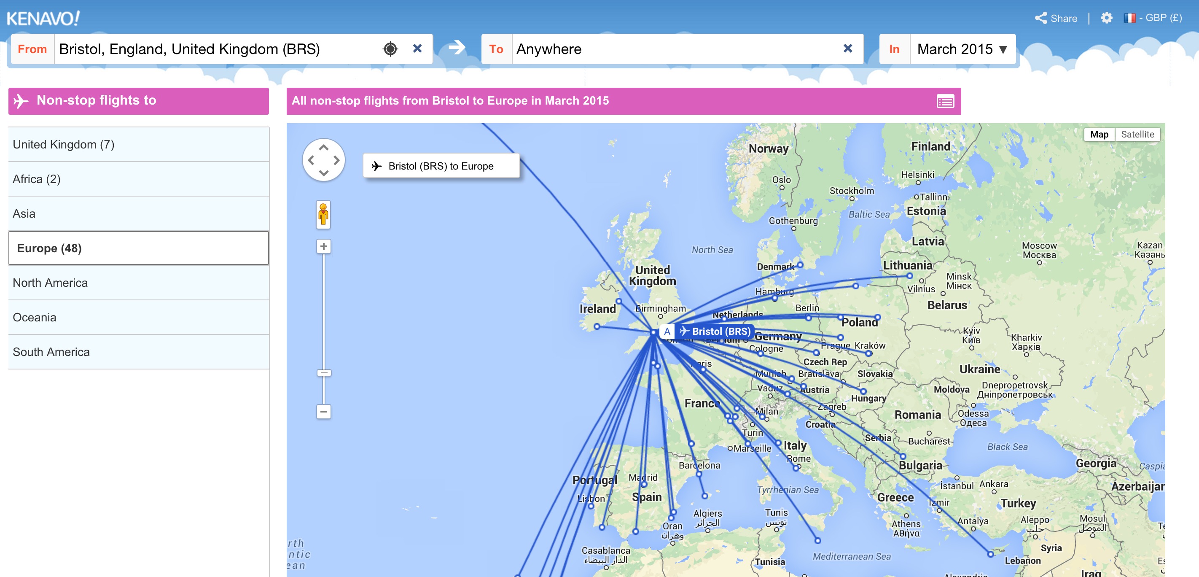Viewport: 1199px width, 577px height.
Task: Click the zoom slider handle
Action: click(323, 372)
